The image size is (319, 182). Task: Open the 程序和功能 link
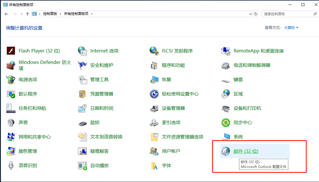point(173,65)
